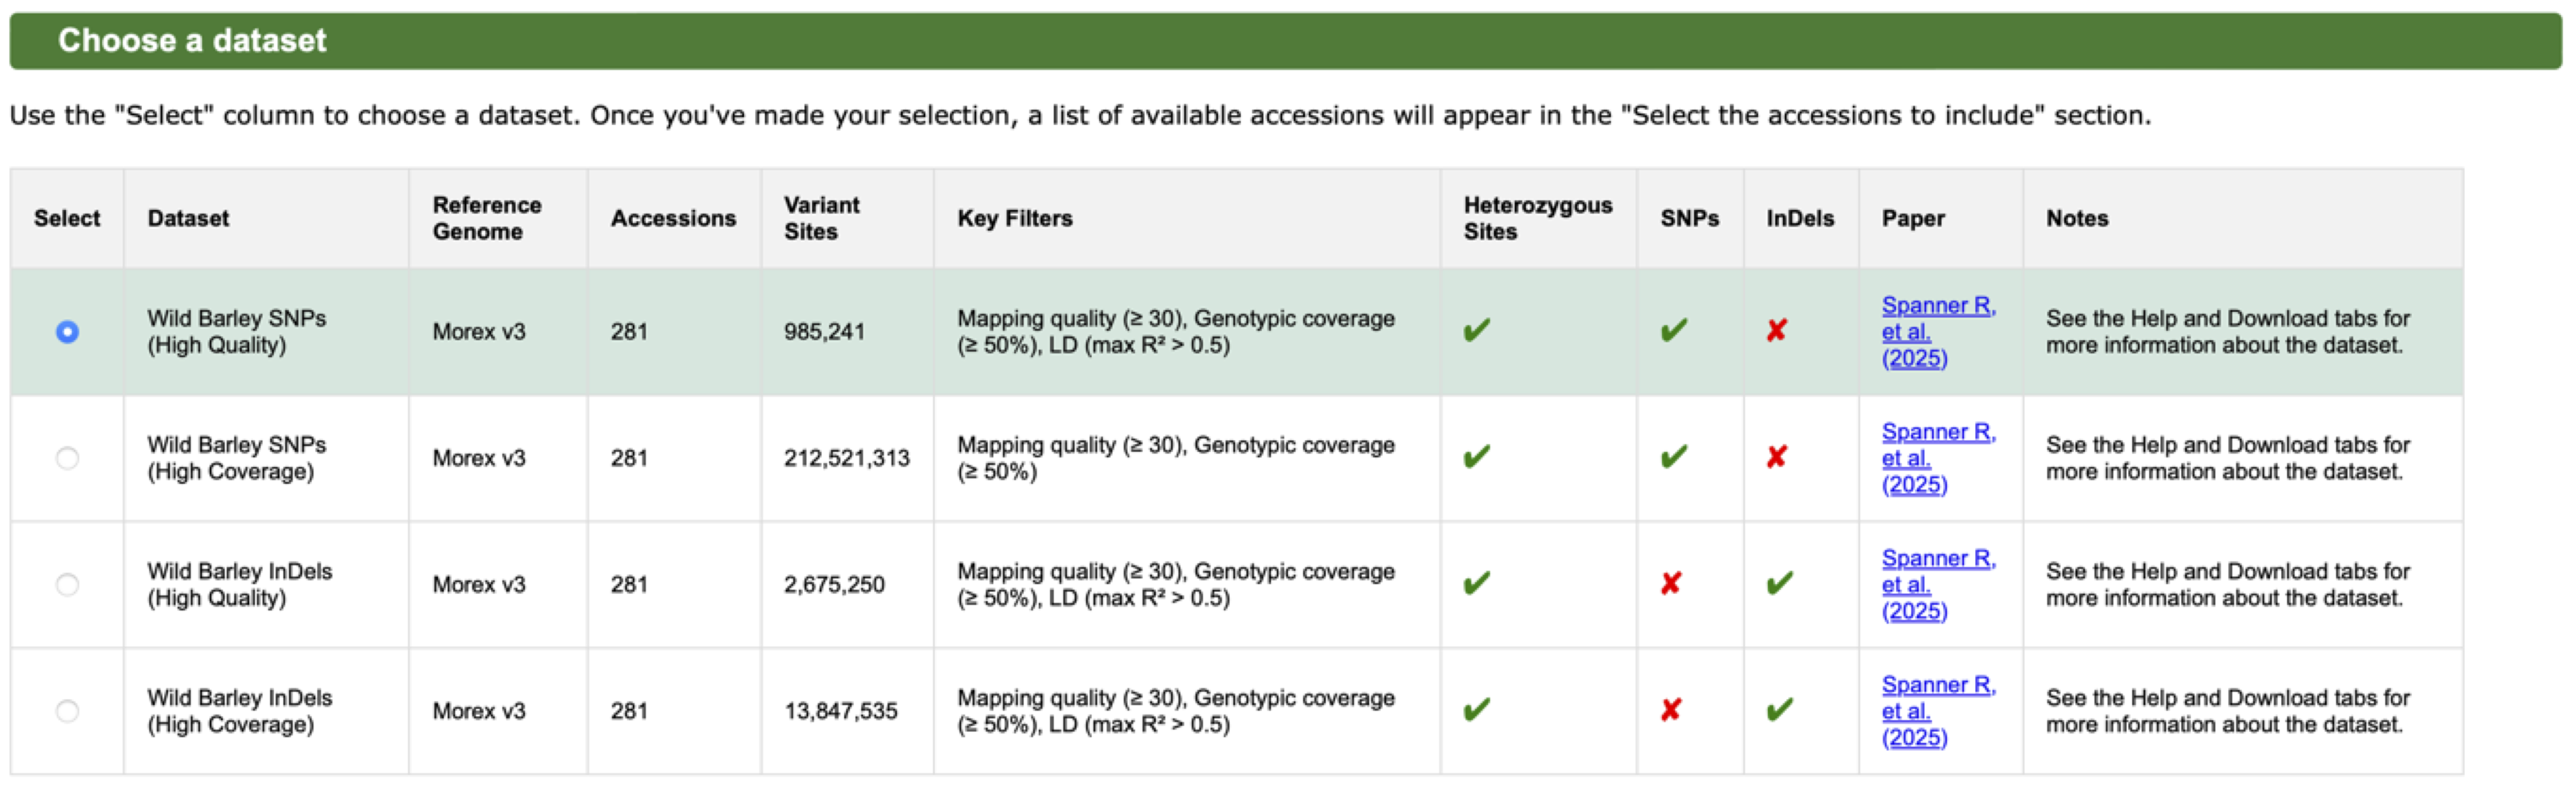Click the Choose a dataset section header
Screen dimensions: 2576x792
pos(192,40)
